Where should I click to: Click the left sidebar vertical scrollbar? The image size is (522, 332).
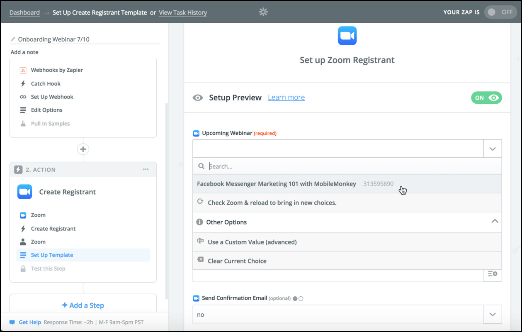167,201
